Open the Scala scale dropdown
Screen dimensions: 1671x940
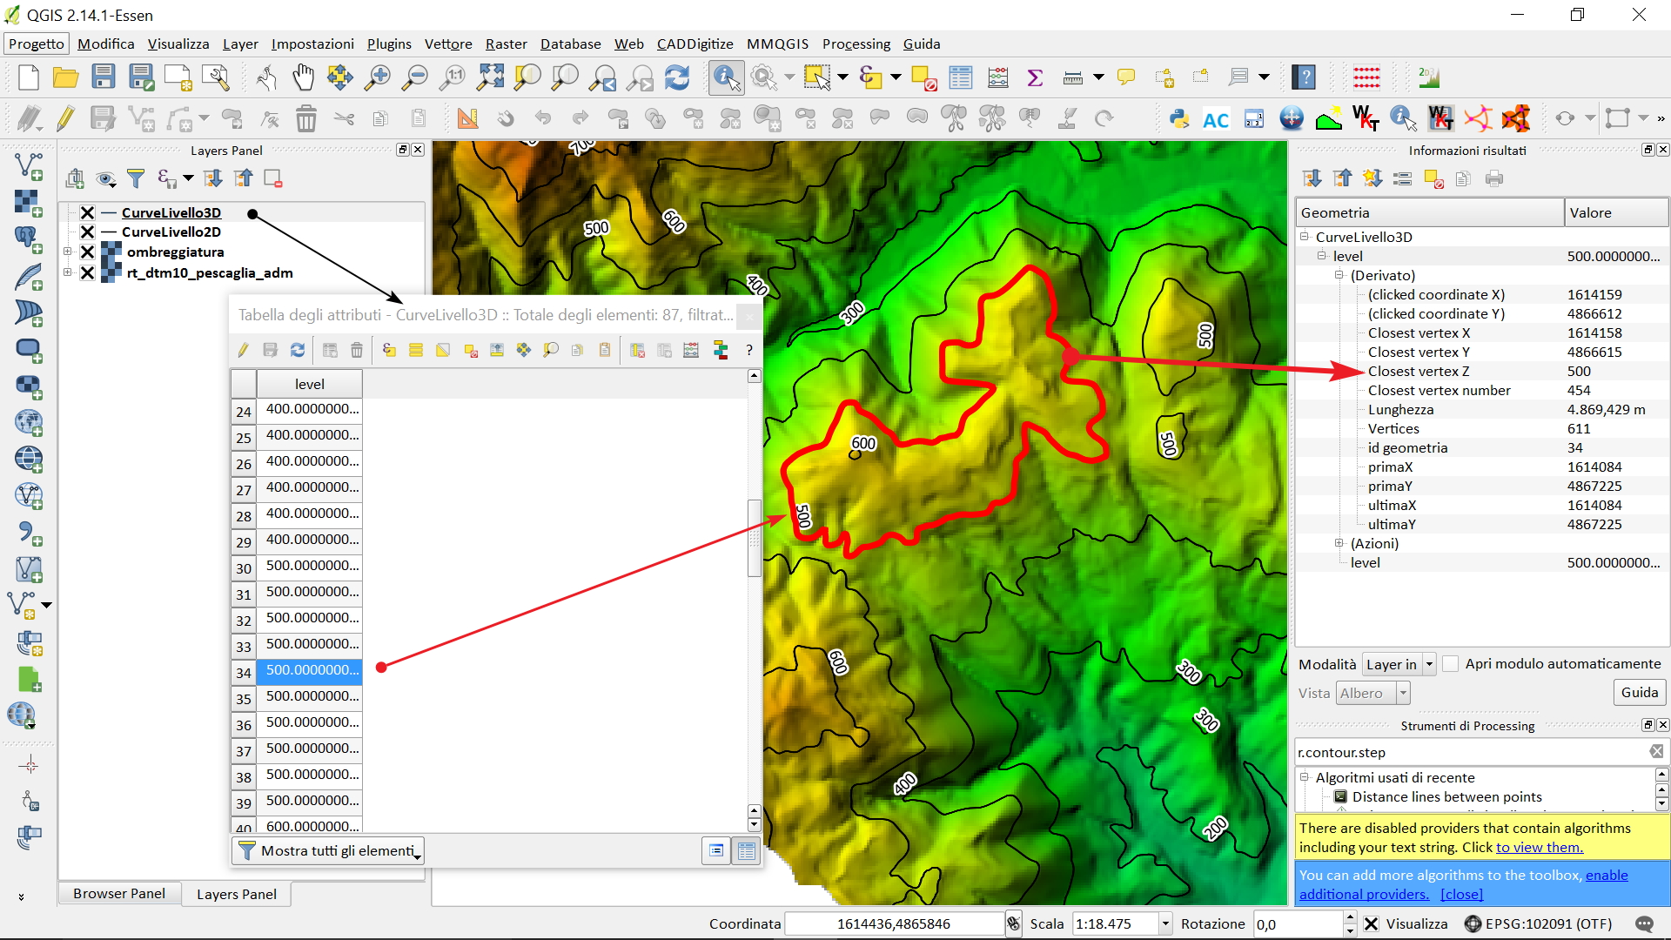1164,924
